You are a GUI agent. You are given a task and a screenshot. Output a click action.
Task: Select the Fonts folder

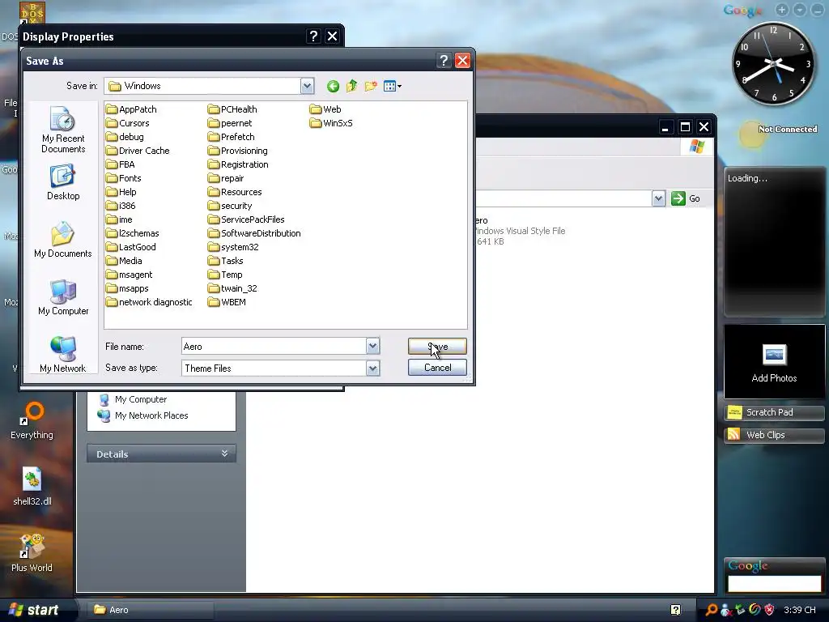click(124, 178)
